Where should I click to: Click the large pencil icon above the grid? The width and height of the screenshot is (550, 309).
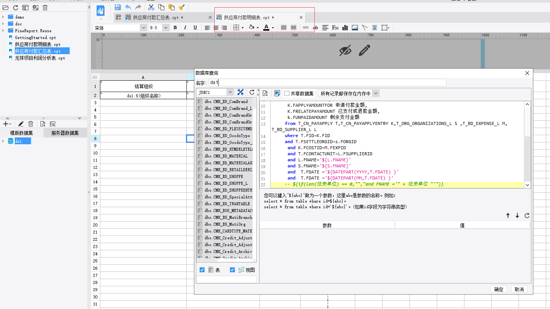[364, 50]
